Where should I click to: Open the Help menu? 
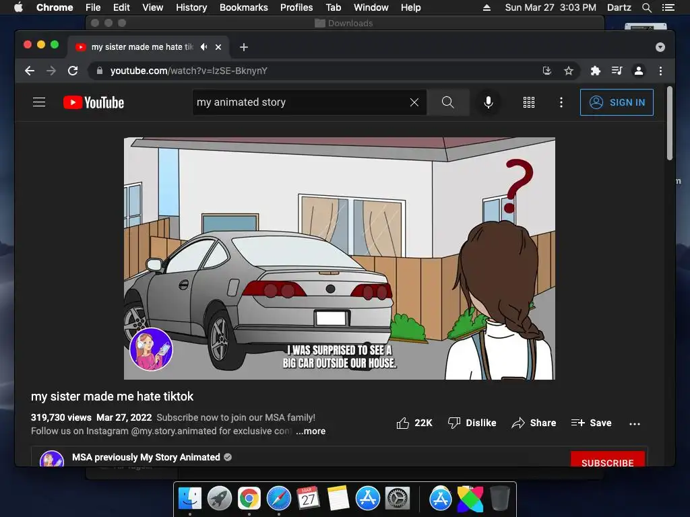(x=410, y=7)
